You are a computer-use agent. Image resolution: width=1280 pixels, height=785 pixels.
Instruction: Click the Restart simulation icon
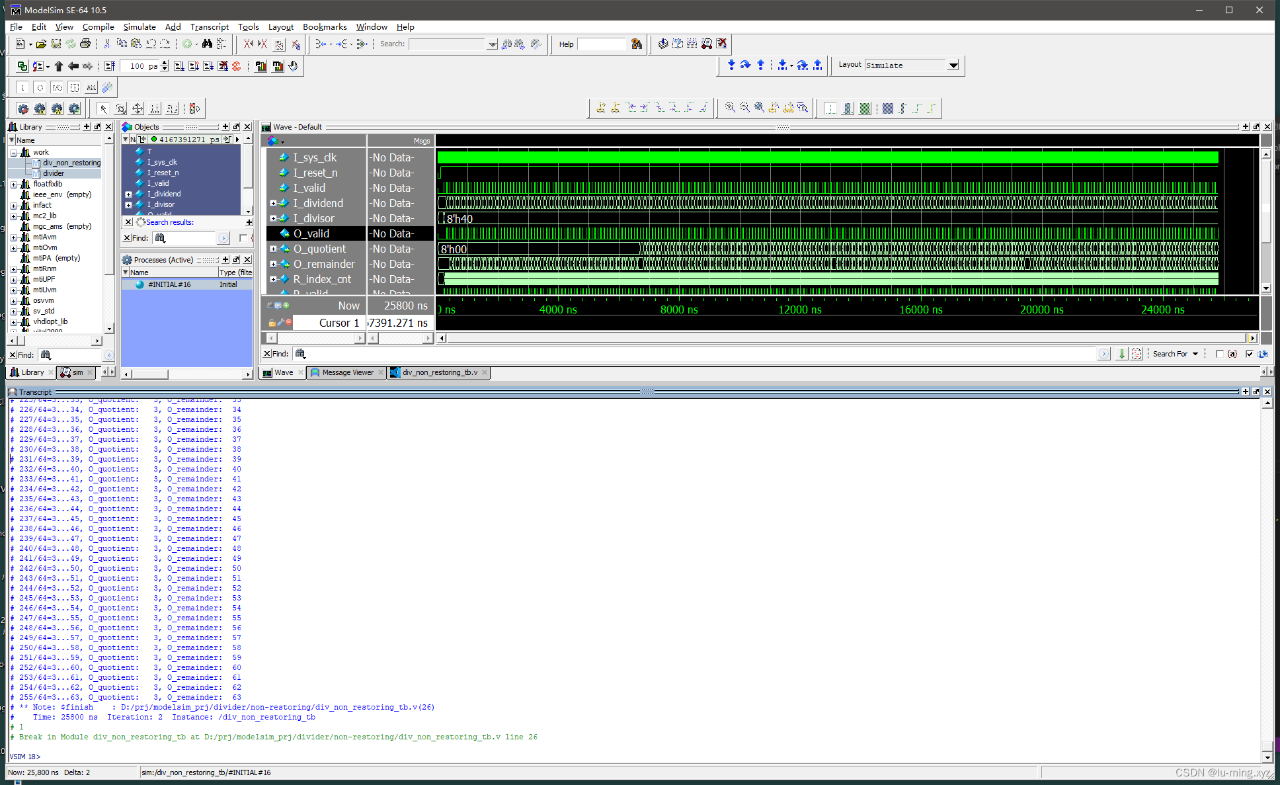click(x=110, y=66)
